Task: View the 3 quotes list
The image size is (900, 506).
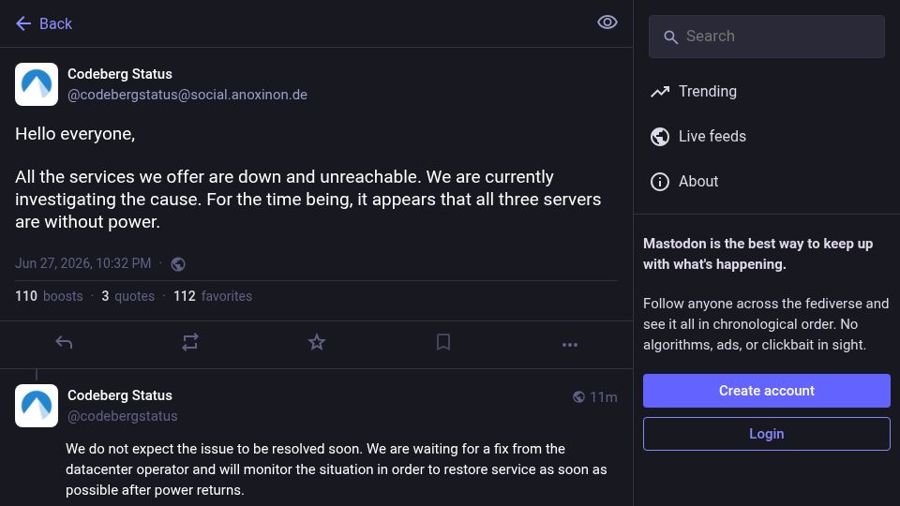Action: 128,296
